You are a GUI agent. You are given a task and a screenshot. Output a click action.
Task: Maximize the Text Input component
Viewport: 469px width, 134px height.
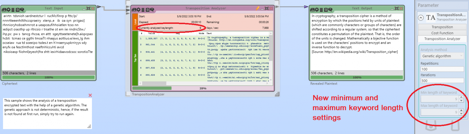(x=89, y=8)
